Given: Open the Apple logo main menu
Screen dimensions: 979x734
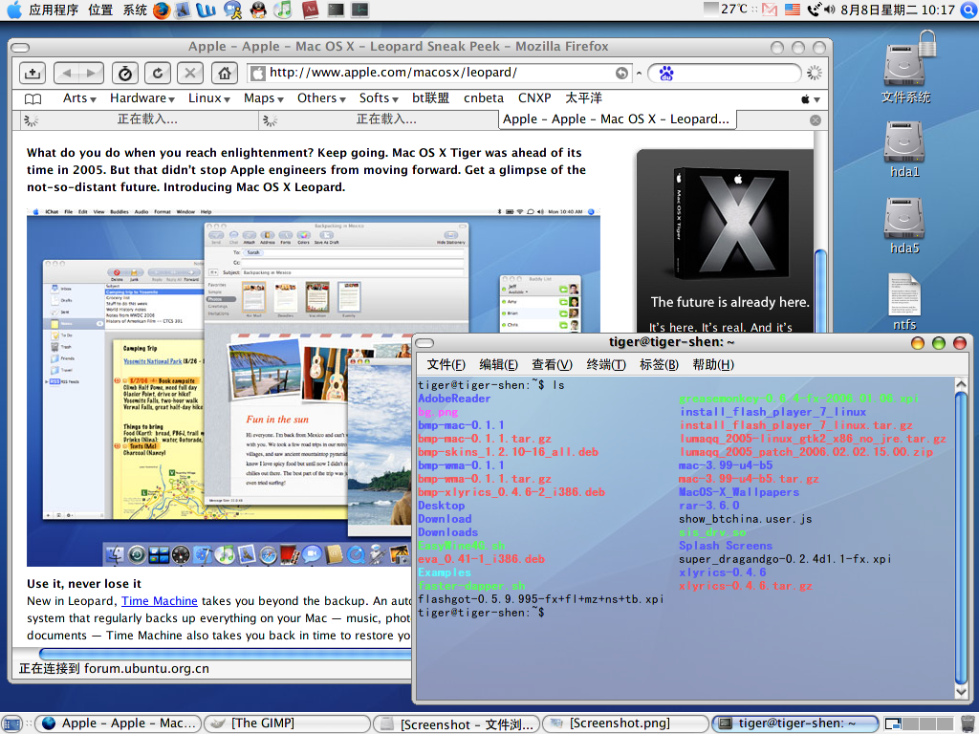Looking at the screenshot, I should point(13,10).
